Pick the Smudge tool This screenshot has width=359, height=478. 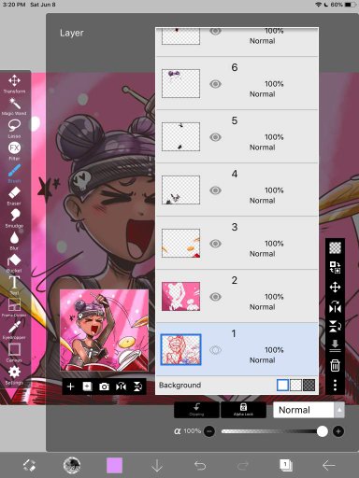[14, 218]
